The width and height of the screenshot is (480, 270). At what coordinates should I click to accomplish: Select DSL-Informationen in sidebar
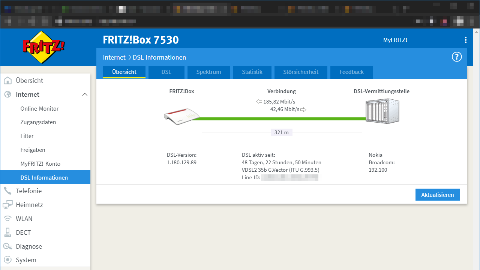[45, 177]
